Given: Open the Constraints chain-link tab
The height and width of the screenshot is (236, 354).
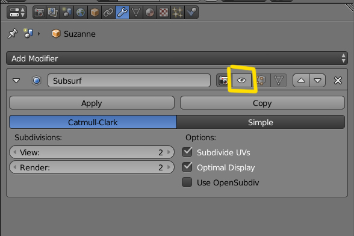Looking at the screenshot, I should [108, 13].
